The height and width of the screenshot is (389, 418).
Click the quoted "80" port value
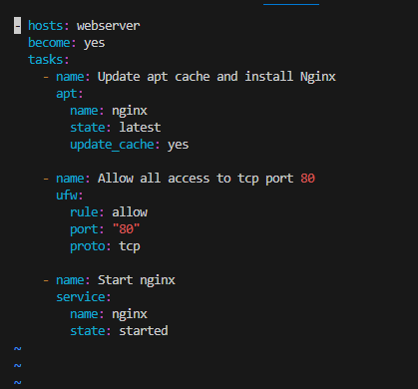(x=126, y=228)
